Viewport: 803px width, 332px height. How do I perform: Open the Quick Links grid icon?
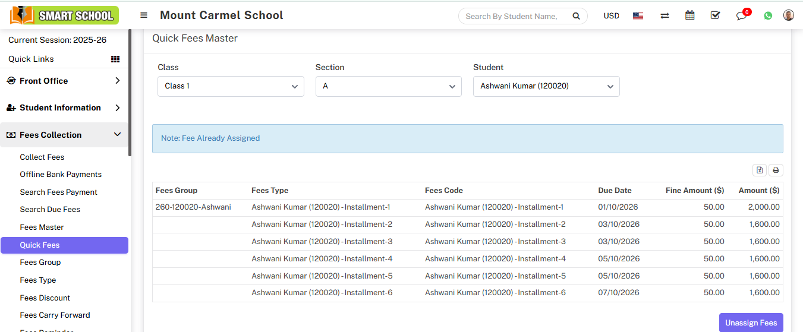tap(115, 59)
